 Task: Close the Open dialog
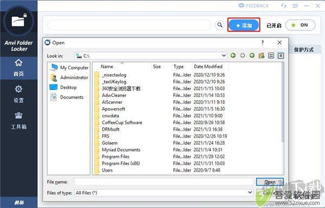click(x=279, y=42)
